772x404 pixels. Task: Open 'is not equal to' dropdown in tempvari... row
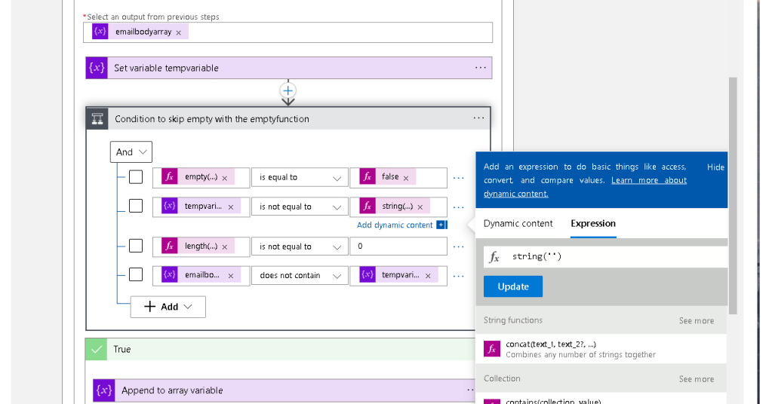pyautogui.click(x=300, y=207)
